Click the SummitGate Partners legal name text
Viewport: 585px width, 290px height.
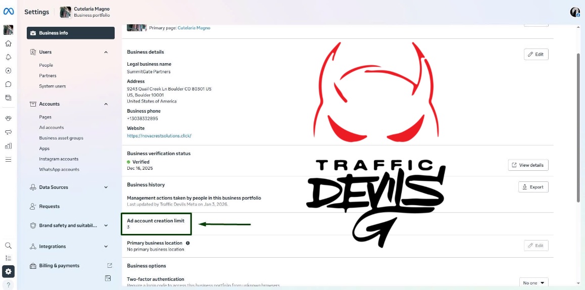pyautogui.click(x=149, y=71)
